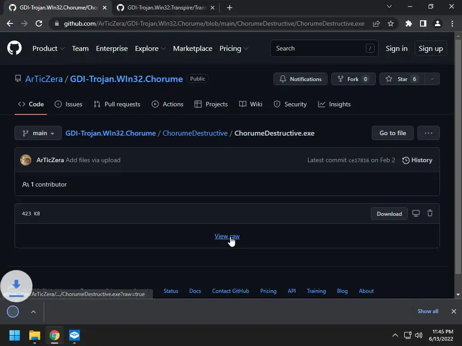
Task: Expand the download item chevron in shelf
Action: [33, 312]
